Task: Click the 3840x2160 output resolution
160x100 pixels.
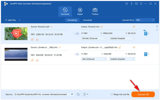Action: click(x=107, y=33)
